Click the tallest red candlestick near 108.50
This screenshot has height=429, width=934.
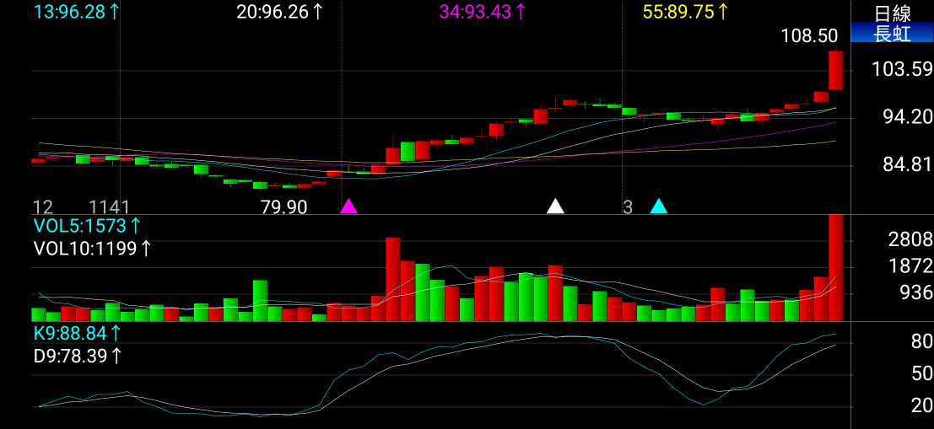point(836,70)
